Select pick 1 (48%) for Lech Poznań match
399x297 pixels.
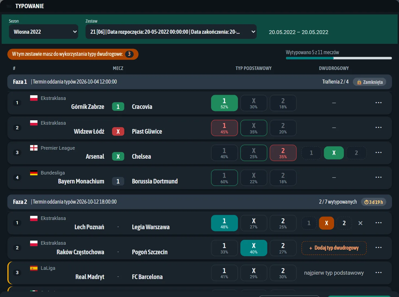pyautogui.click(x=224, y=223)
